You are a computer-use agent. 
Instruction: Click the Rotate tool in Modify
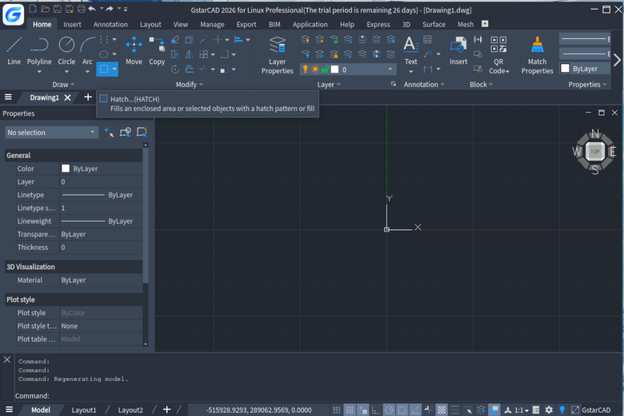click(x=174, y=69)
